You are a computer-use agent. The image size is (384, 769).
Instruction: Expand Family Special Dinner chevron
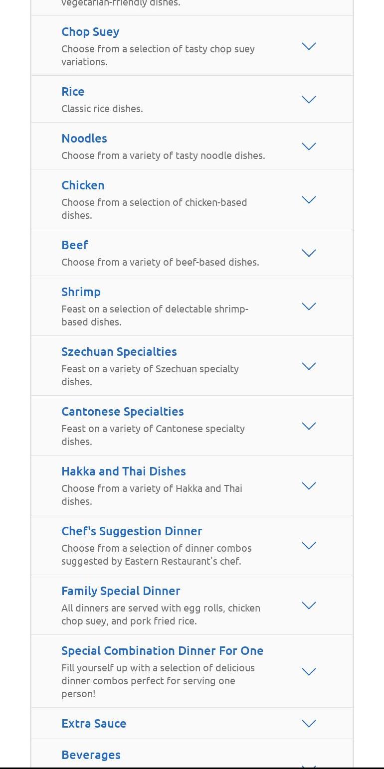click(309, 606)
